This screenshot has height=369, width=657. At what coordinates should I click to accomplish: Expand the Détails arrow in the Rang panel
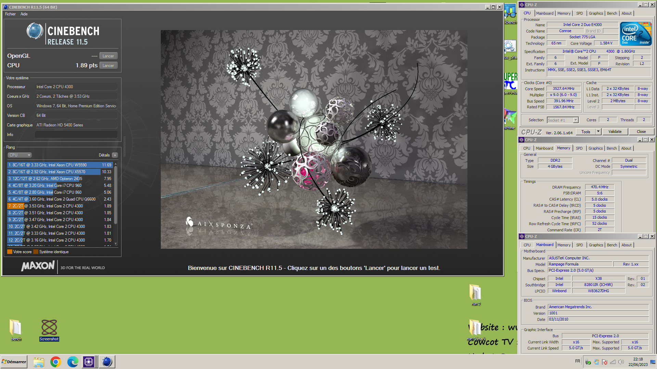pyautogui.click(x=115, y=155)
